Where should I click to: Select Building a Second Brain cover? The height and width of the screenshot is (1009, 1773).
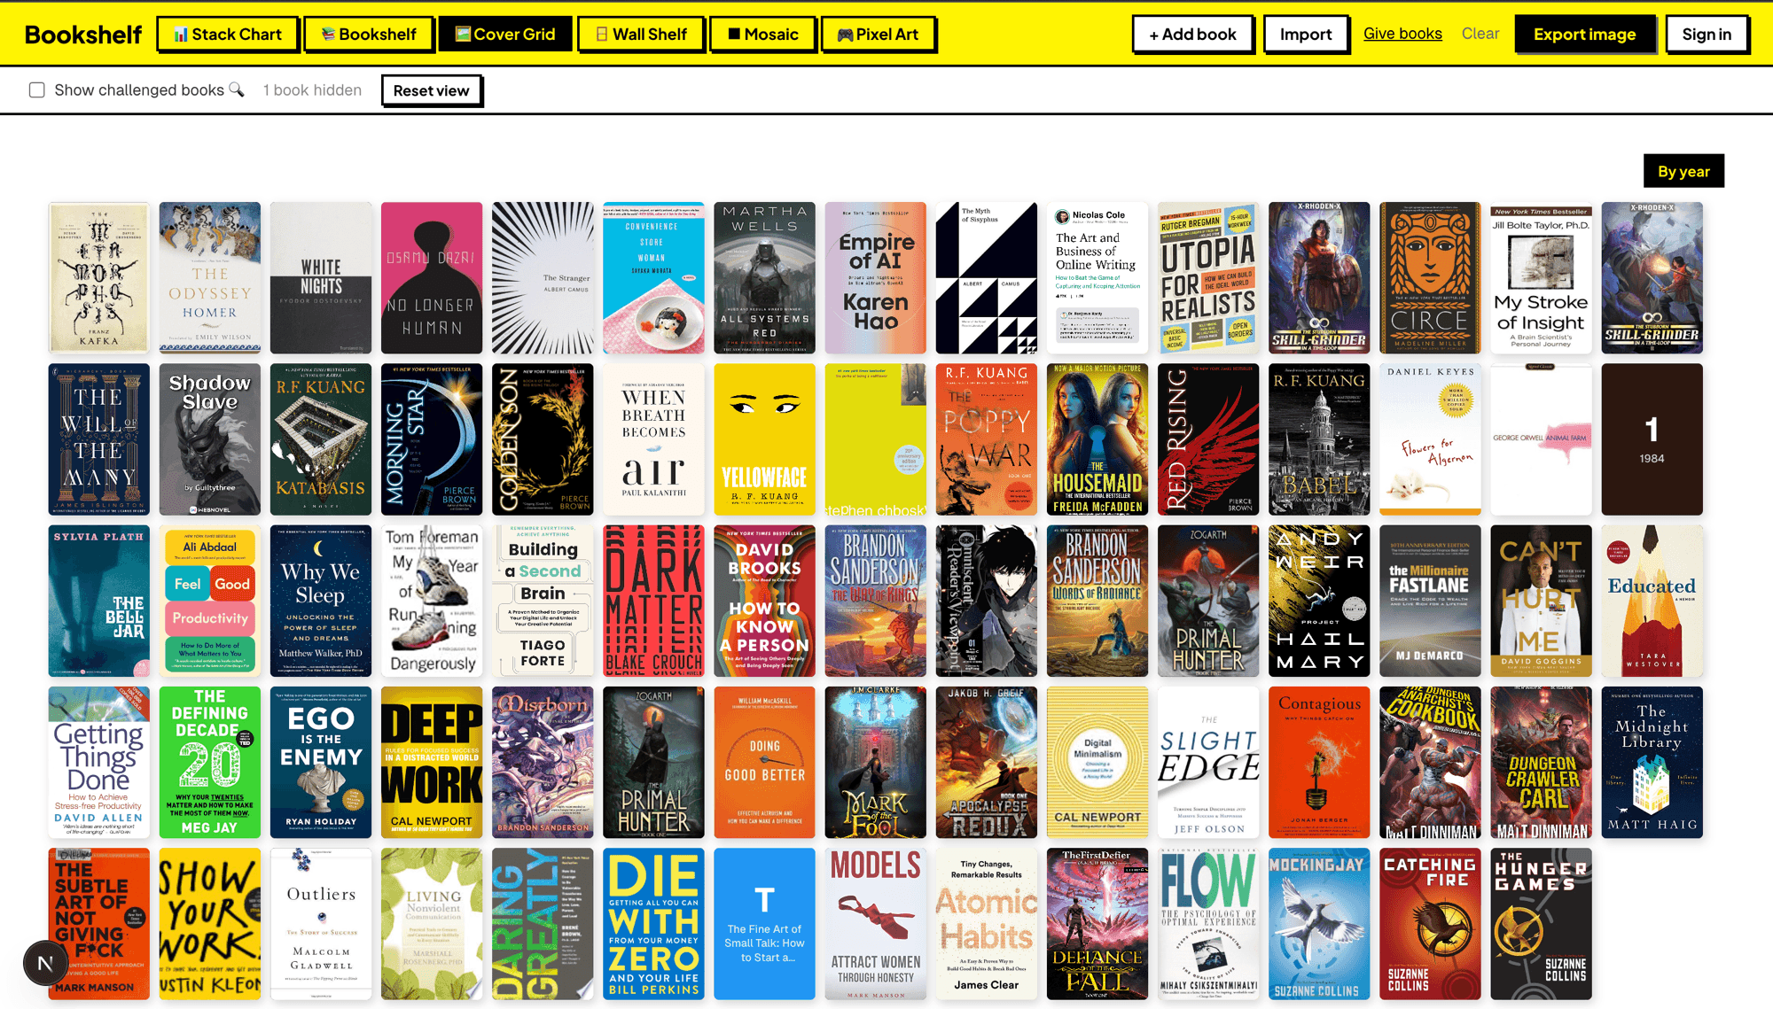coord(543,602)
